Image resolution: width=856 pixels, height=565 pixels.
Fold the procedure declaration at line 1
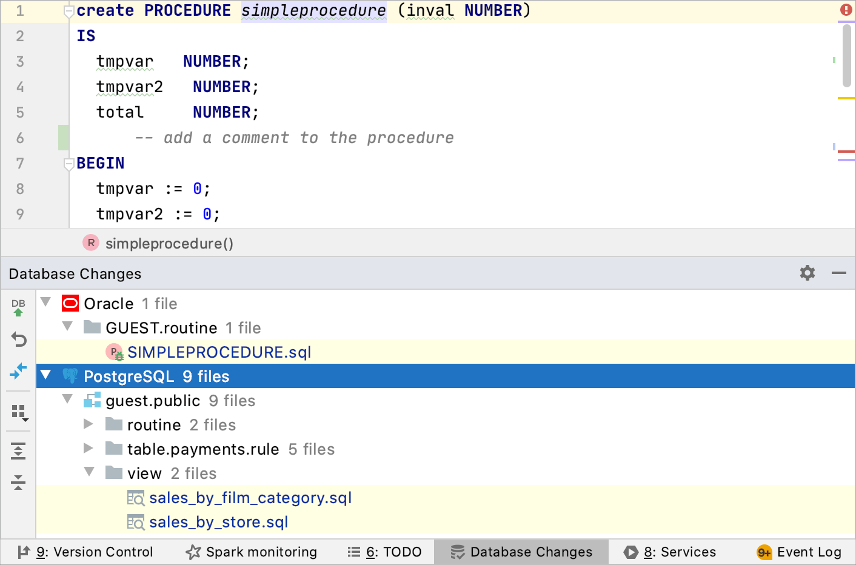(x=69, y=9)
